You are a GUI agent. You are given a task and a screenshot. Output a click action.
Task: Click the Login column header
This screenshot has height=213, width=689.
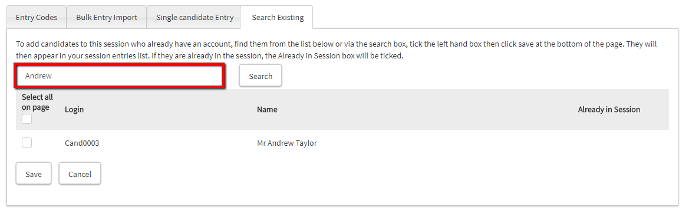(74, 110)
